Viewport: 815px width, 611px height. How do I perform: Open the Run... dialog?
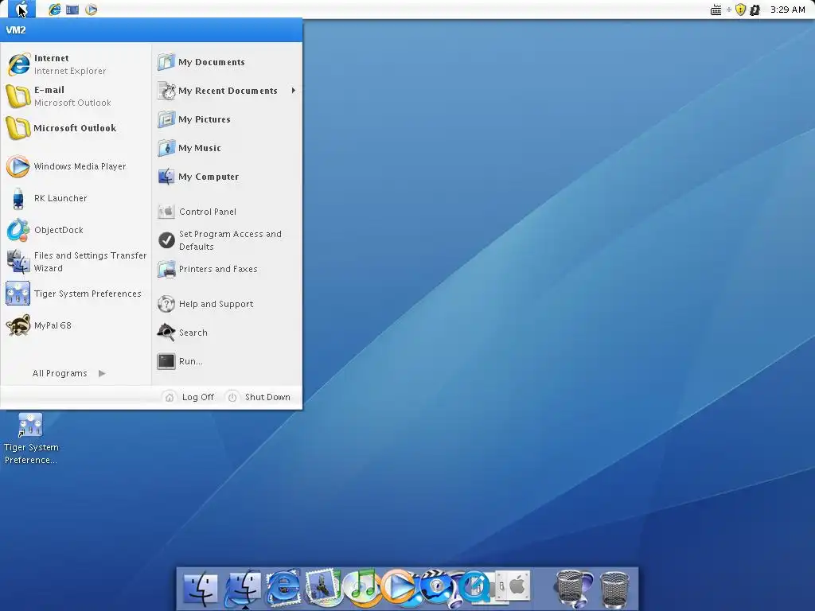point(227,361)
